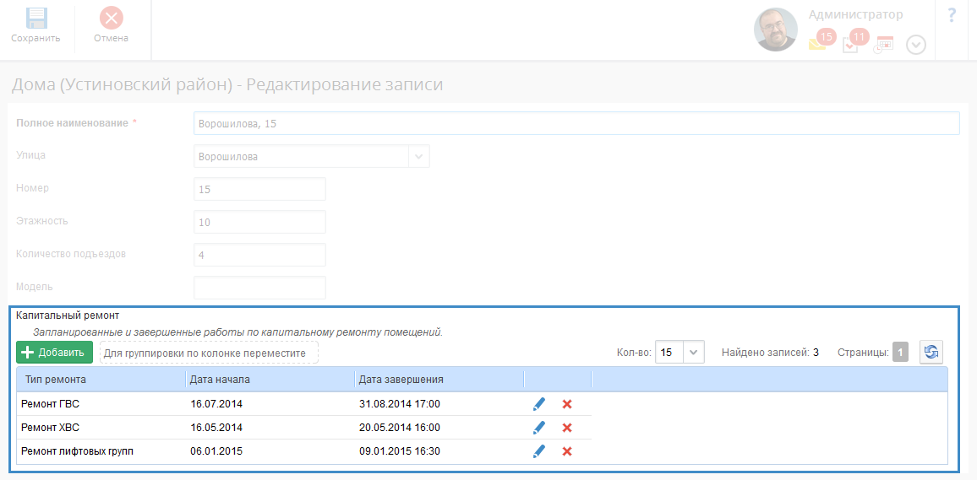
Task: Delete the Ремонт ГВС record
Action: tap(567, 404)
